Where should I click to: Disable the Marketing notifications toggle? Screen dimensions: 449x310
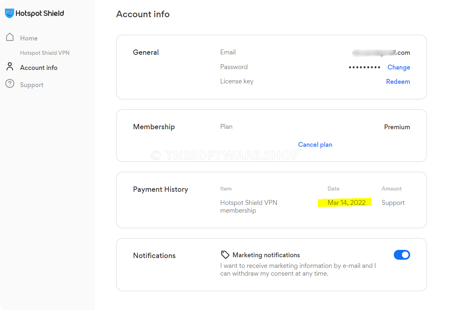(402, 255)
